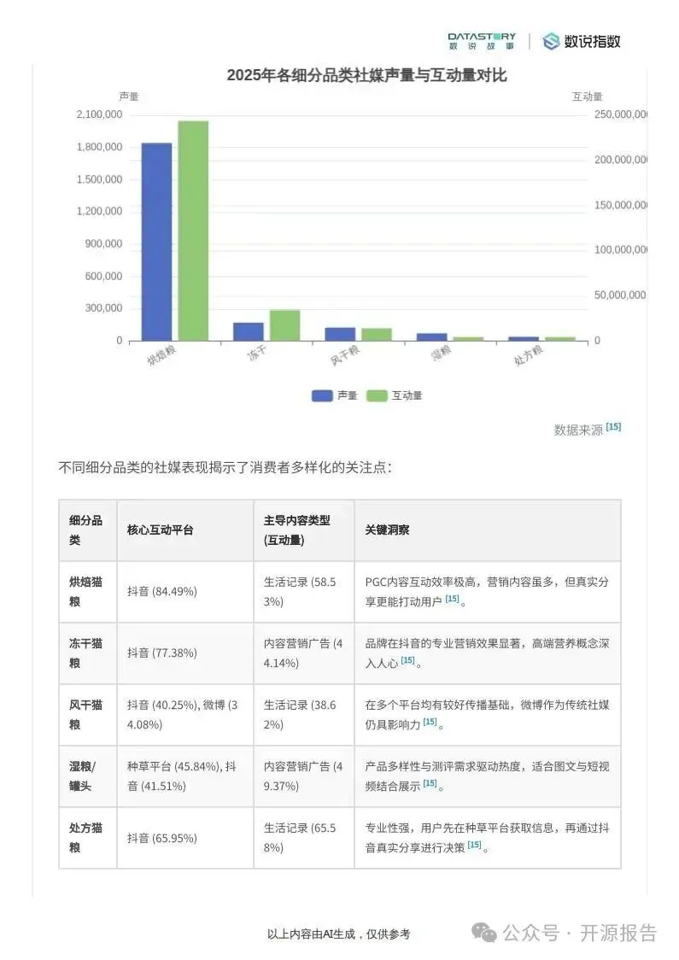The height and width of the screenshot is (960, 679).
Task: Click the 关键洞察 table header
Action: (488, 530)
